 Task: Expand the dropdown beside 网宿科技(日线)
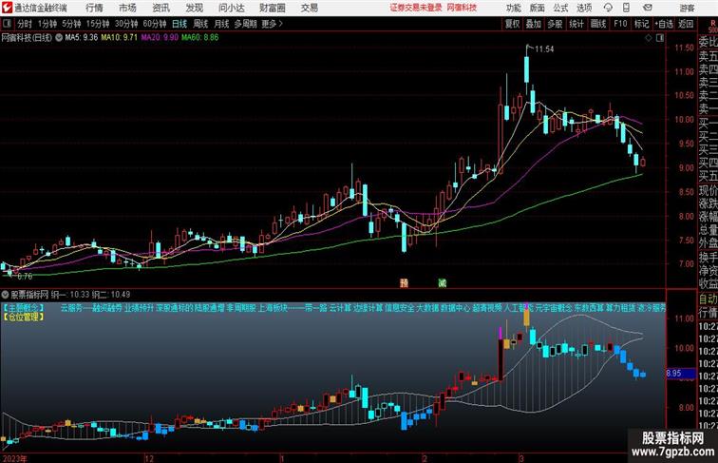59,38
